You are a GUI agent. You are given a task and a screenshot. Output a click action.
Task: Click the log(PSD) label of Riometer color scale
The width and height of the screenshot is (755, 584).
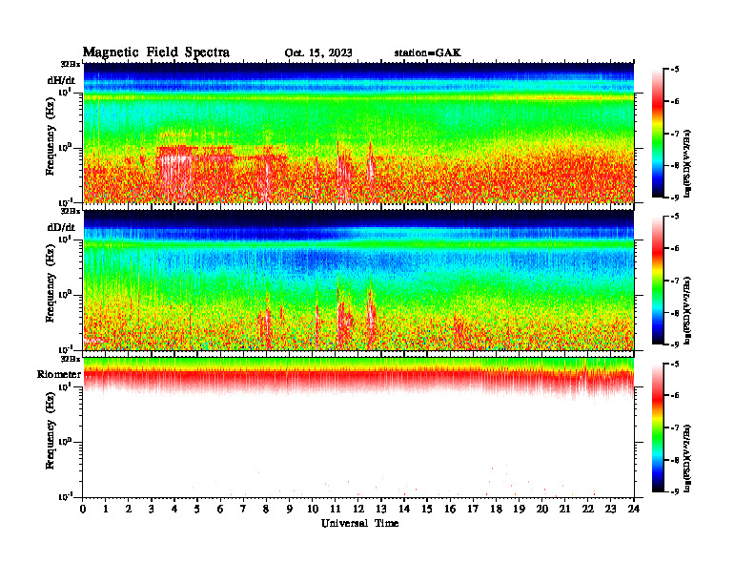pyautogui.click(x=688, y=458)
